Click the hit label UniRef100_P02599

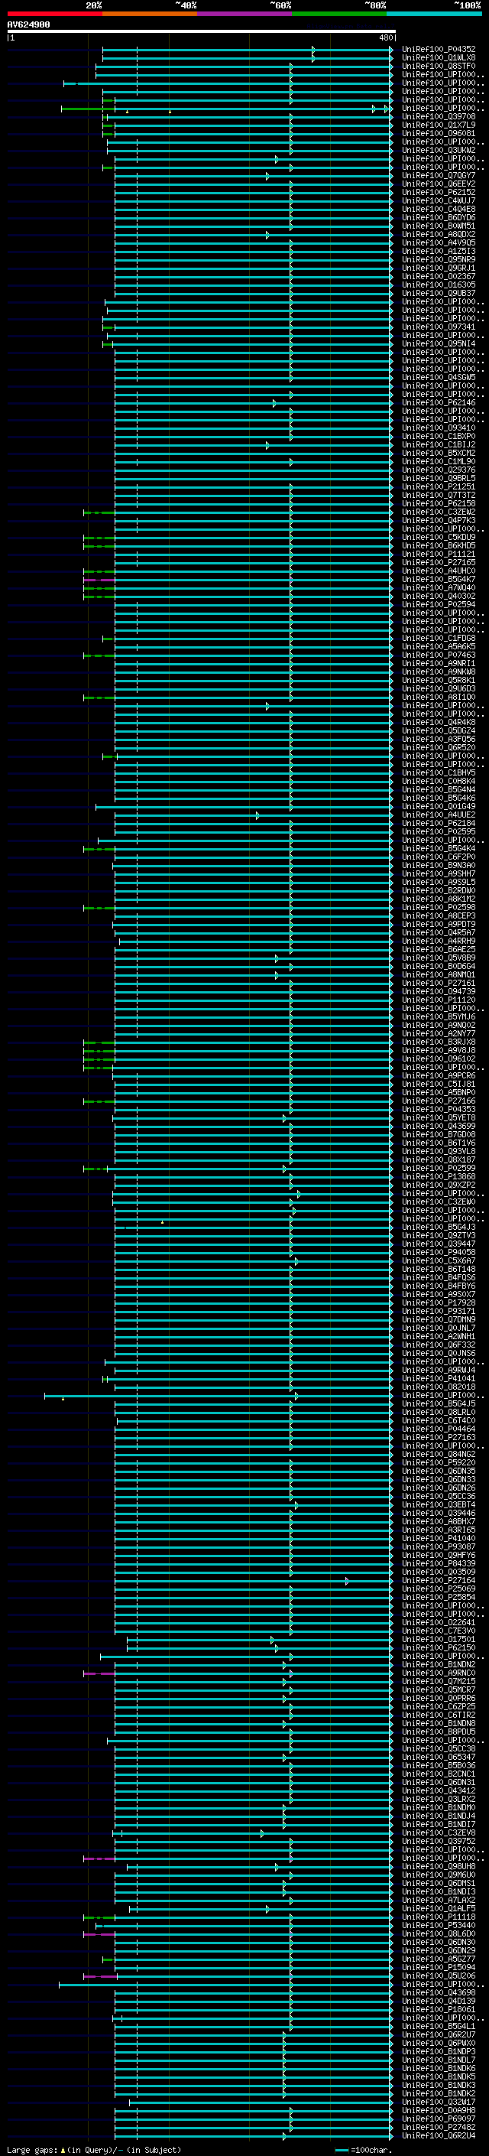439,1169
